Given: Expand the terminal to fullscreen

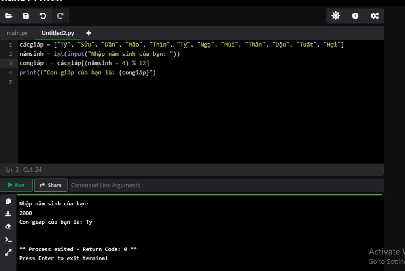Looking at the screenshot, I should [8, 252].
